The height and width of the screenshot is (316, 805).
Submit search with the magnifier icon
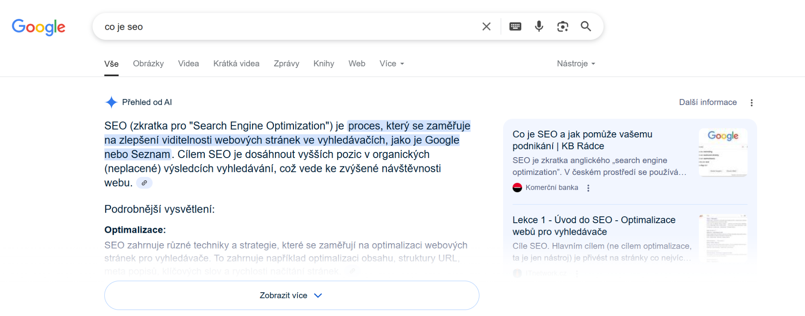(586, 27)
